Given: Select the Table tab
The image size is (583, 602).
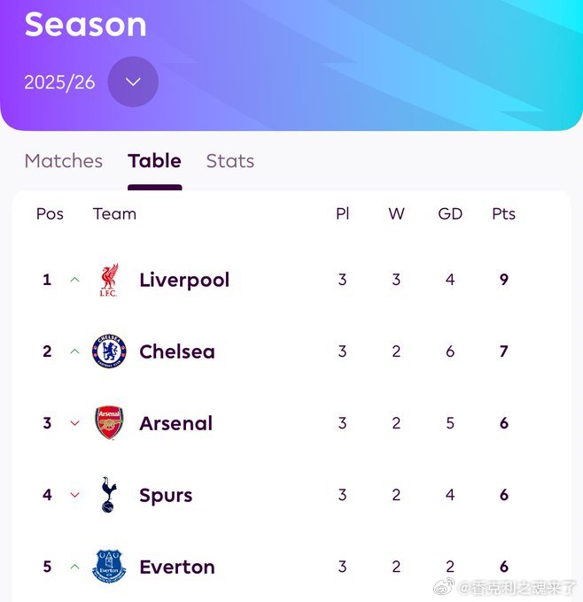Looking at the screenshot, I should point(154,161).
